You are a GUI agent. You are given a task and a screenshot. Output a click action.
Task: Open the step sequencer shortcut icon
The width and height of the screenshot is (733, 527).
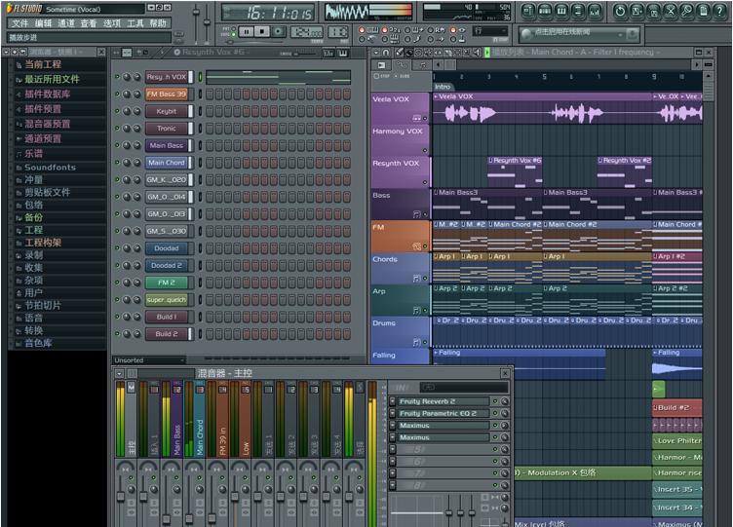[545, 11]
